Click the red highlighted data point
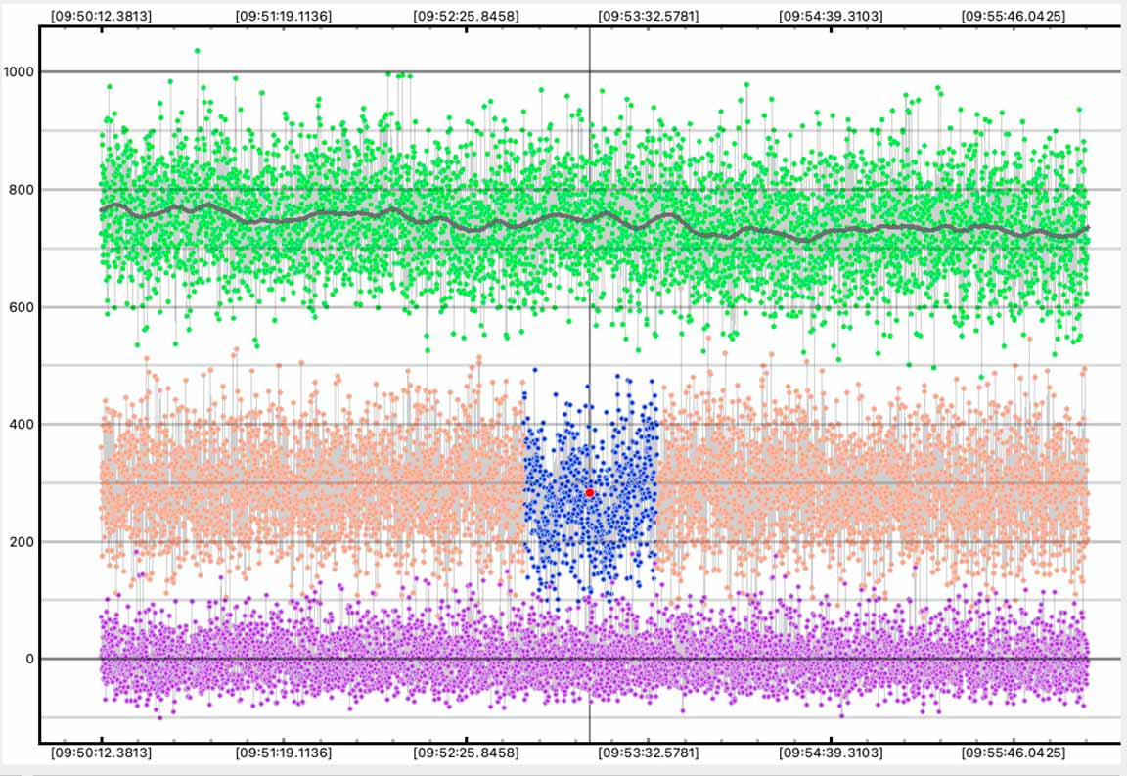The image size is (1127, 776). click(590, 493)
